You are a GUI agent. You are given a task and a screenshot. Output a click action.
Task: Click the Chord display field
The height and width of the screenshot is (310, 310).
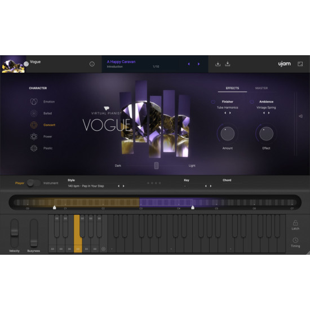coord(232,185)
